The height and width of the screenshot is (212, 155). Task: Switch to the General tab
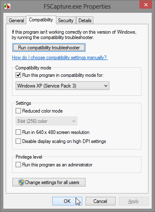[16, 21]
